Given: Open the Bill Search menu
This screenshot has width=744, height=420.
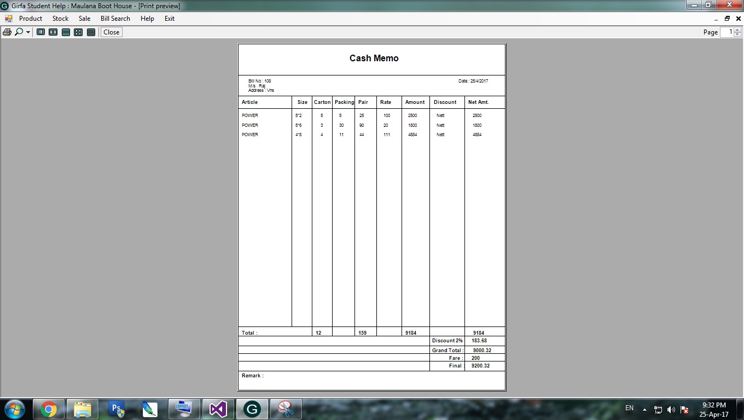Looking at the screenshot, I should tap(115, 18).
